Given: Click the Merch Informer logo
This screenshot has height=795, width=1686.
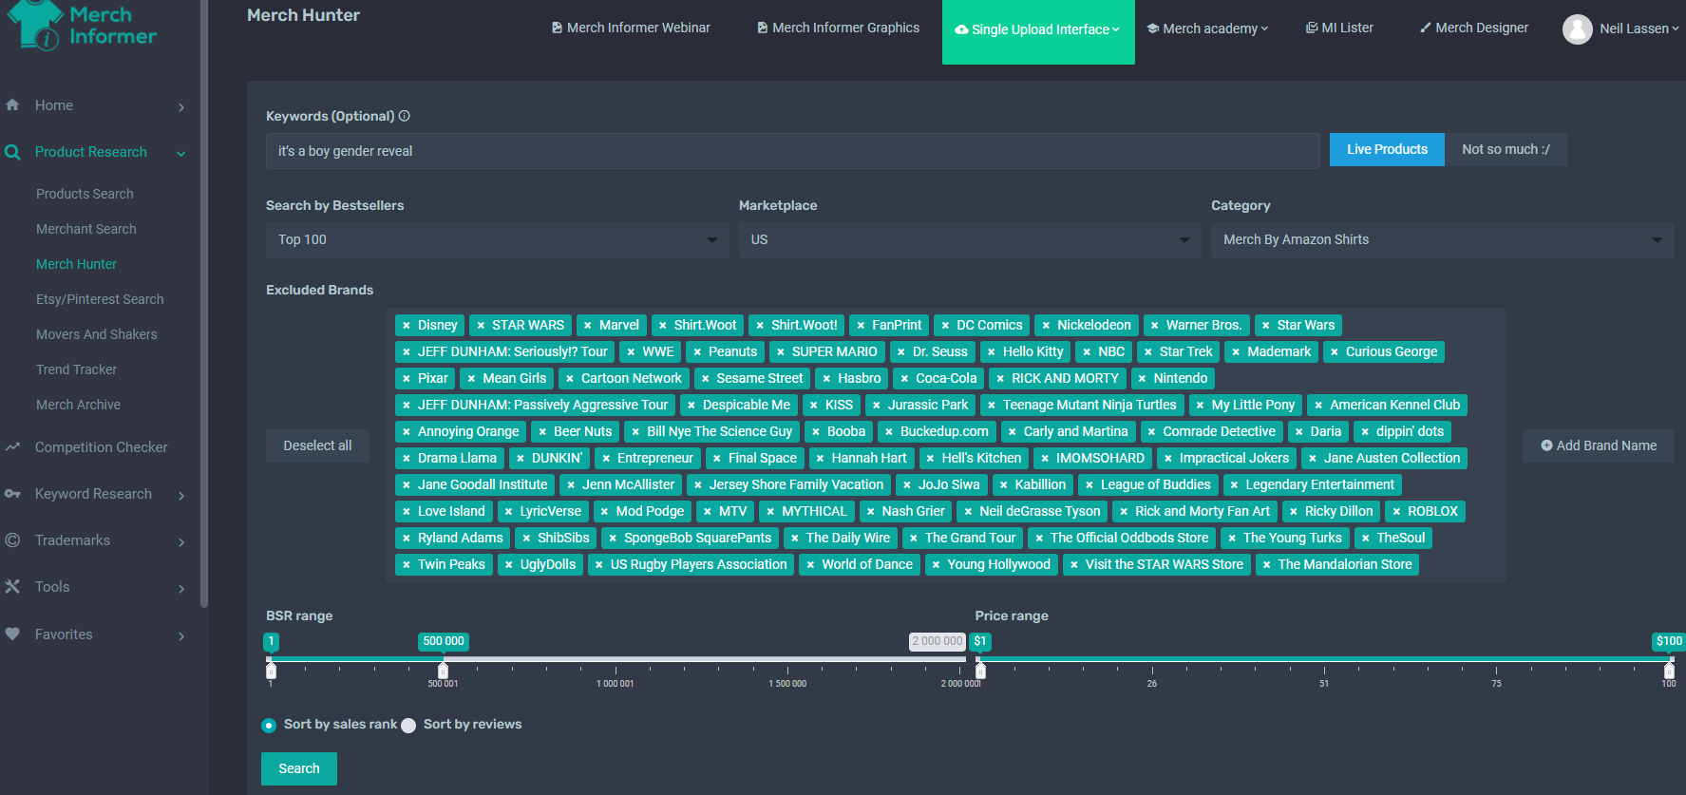Looking at the screenshot, I should pyautogui.click(x=83, y=26).
